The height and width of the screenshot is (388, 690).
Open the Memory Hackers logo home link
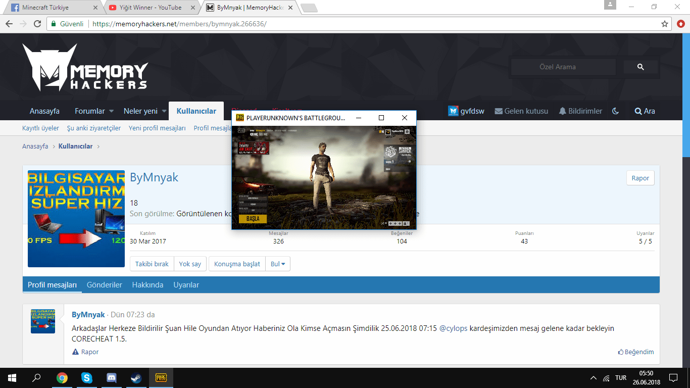click(x=85, y=67)
